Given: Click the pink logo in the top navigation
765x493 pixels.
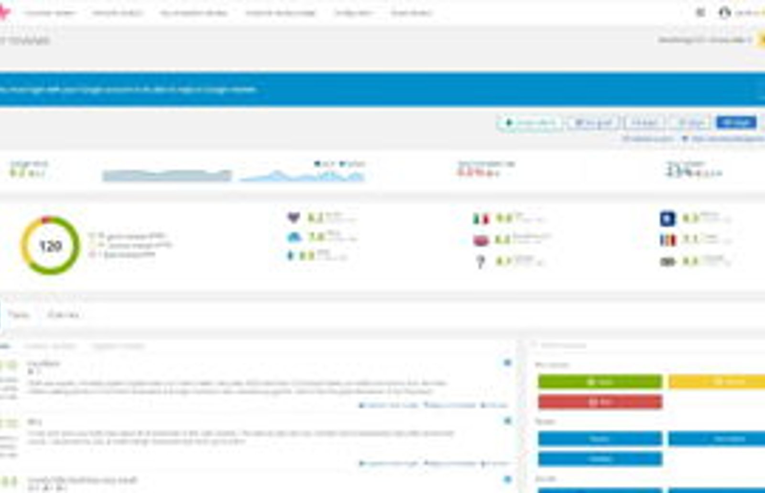Looking at the screenshot, I should click(x=4, y=12).
